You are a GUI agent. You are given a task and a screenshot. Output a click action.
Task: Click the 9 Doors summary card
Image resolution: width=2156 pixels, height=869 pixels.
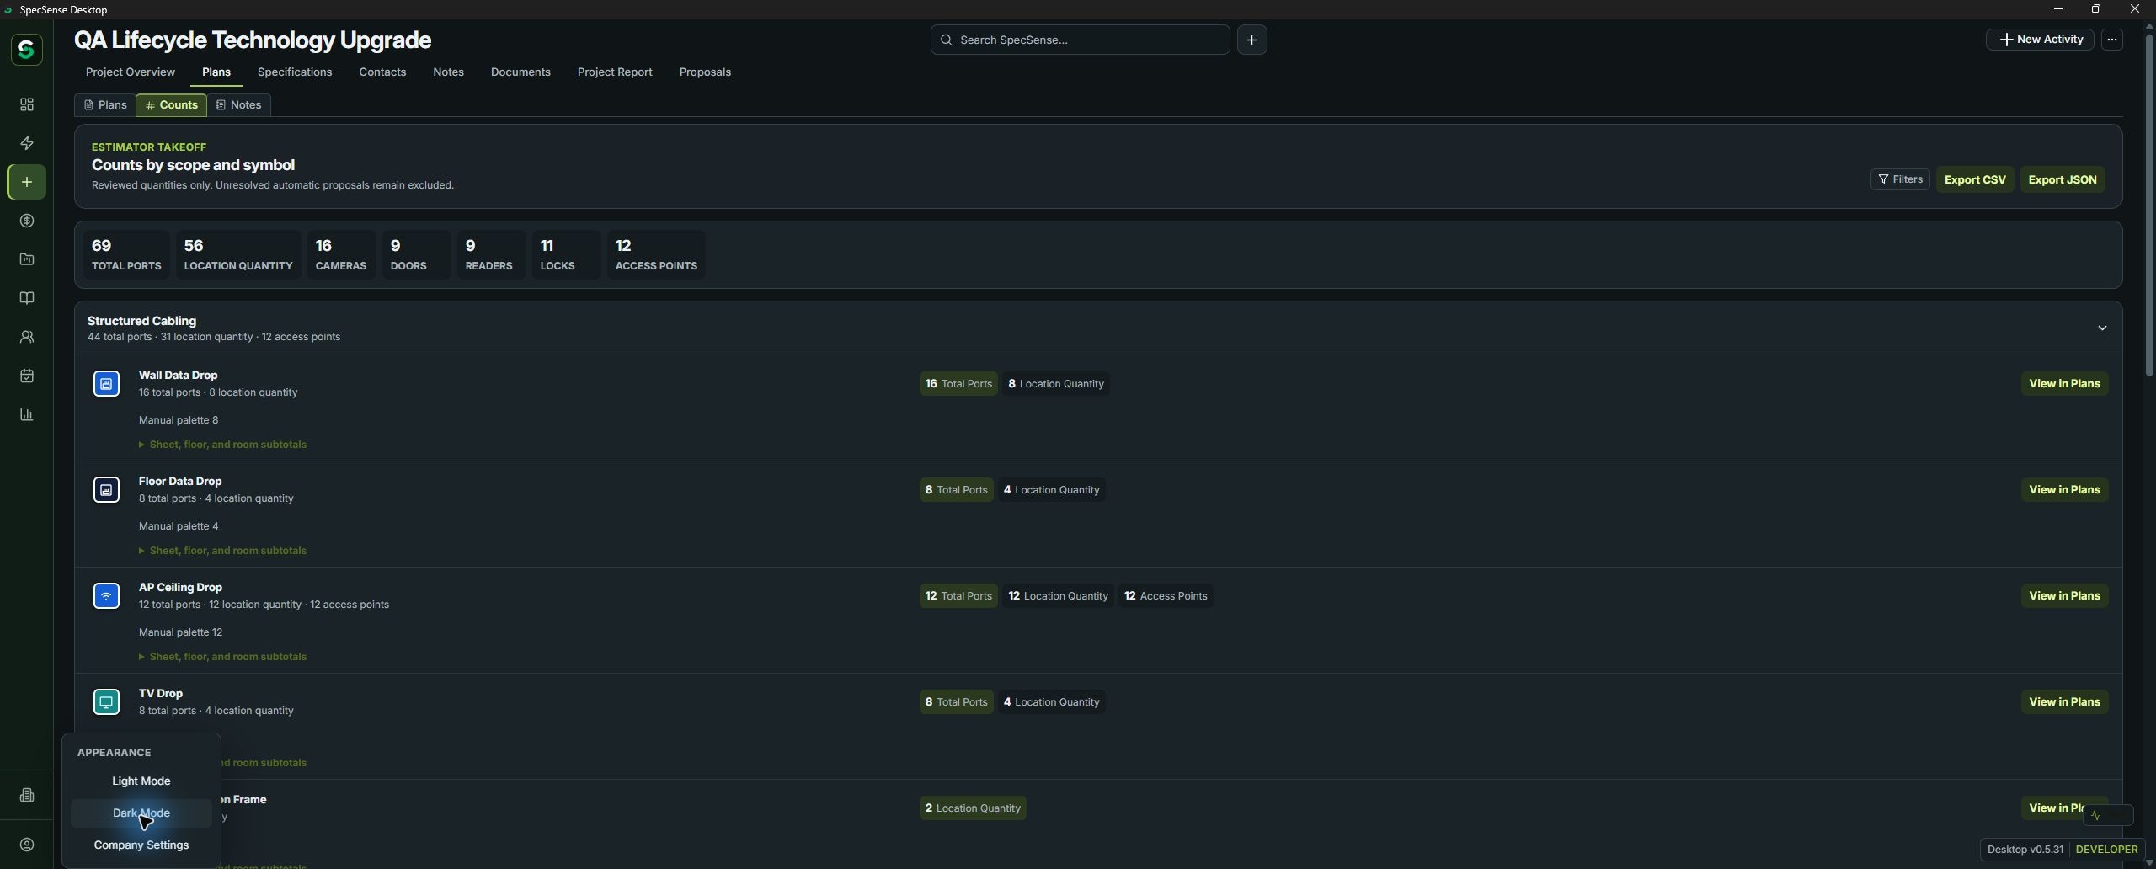(416, 254)
